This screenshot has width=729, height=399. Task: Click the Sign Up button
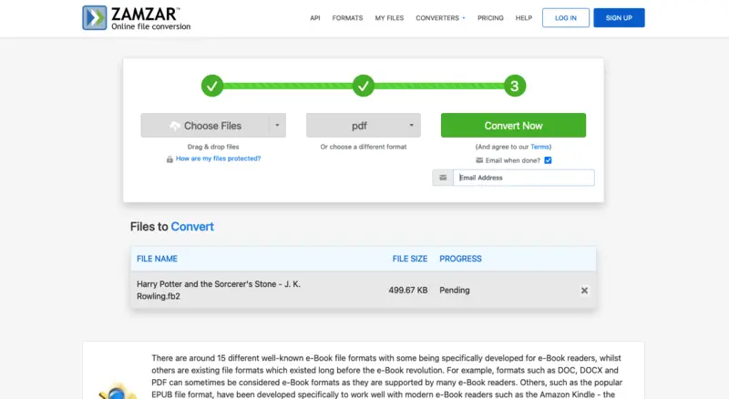click(x=619, y=17)
